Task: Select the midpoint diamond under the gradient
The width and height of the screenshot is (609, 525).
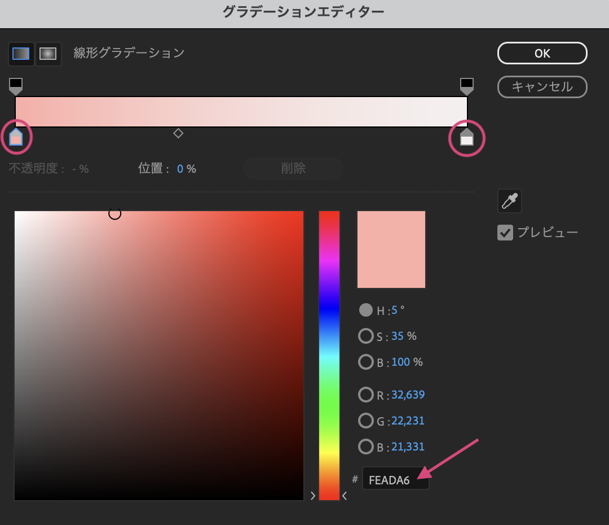Action: coord(178,133)
